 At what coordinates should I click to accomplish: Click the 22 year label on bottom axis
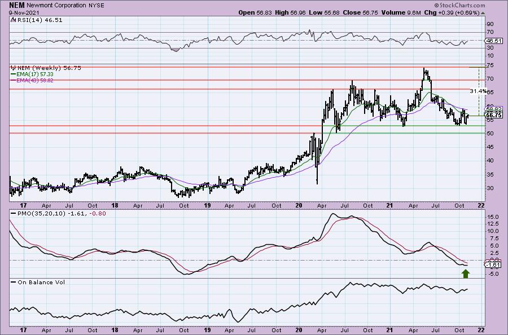pyautogui.click(x=481, y=330)
